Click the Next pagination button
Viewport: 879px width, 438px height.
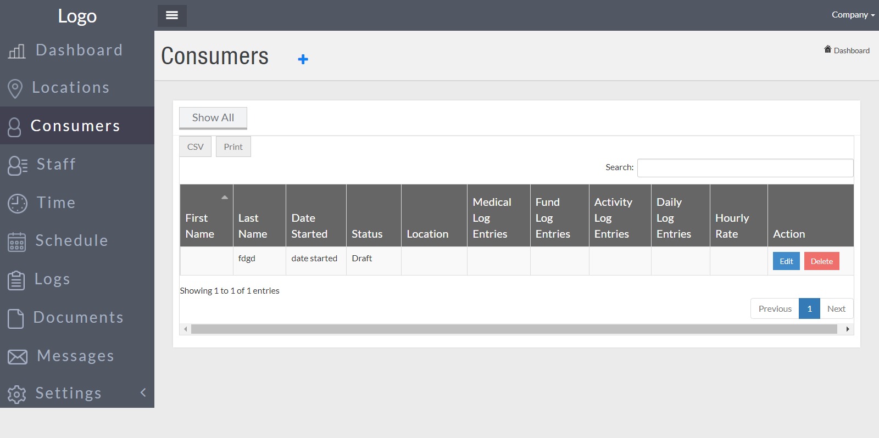[x=836, y=308]
